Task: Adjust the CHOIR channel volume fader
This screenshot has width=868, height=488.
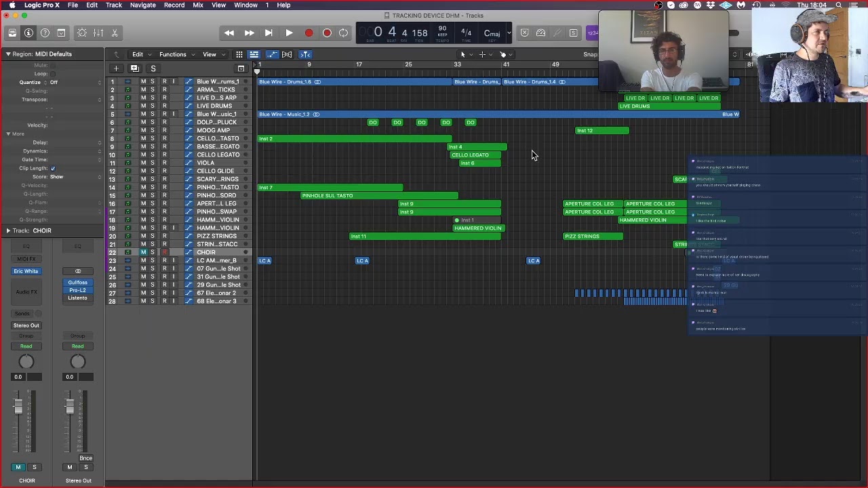Action: (18, 406)
